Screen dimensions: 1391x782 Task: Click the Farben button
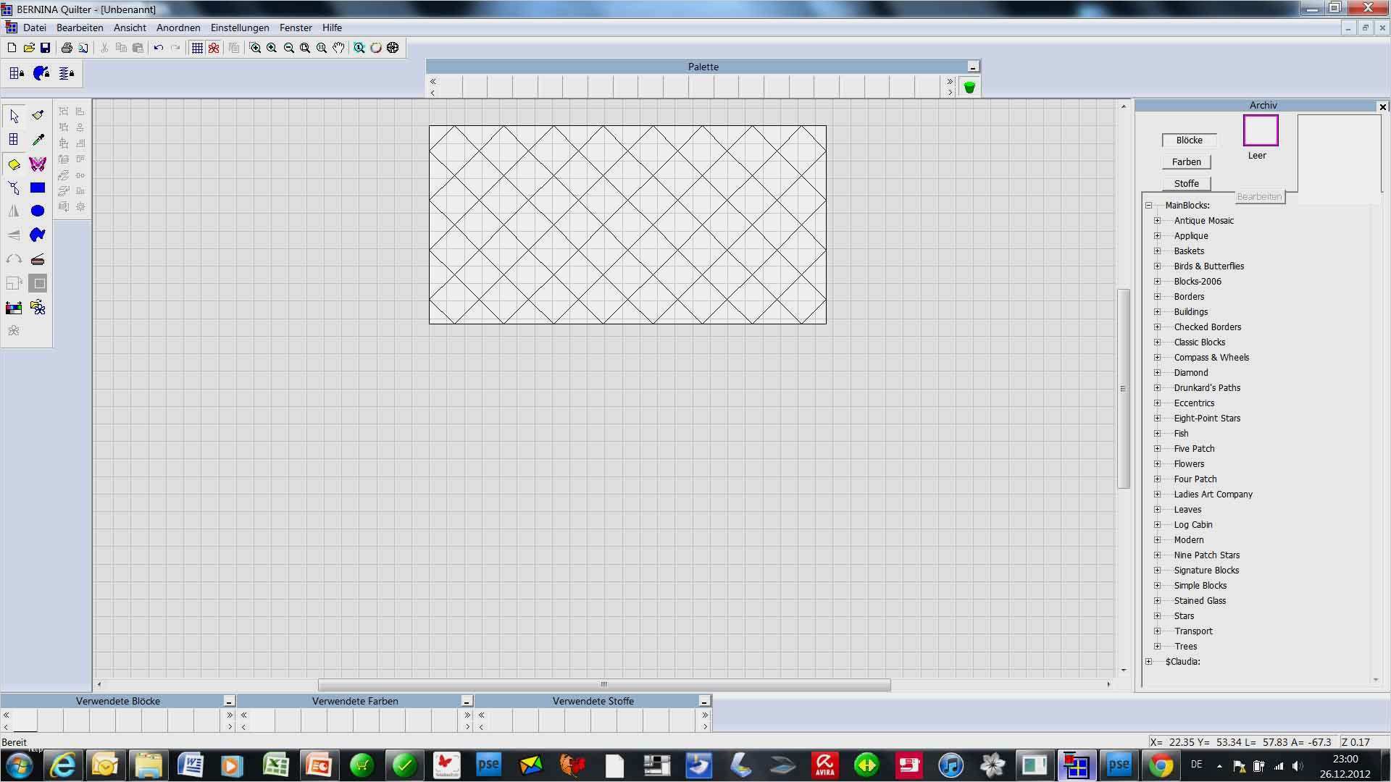pyautogui.click(x=1186, y=162)
